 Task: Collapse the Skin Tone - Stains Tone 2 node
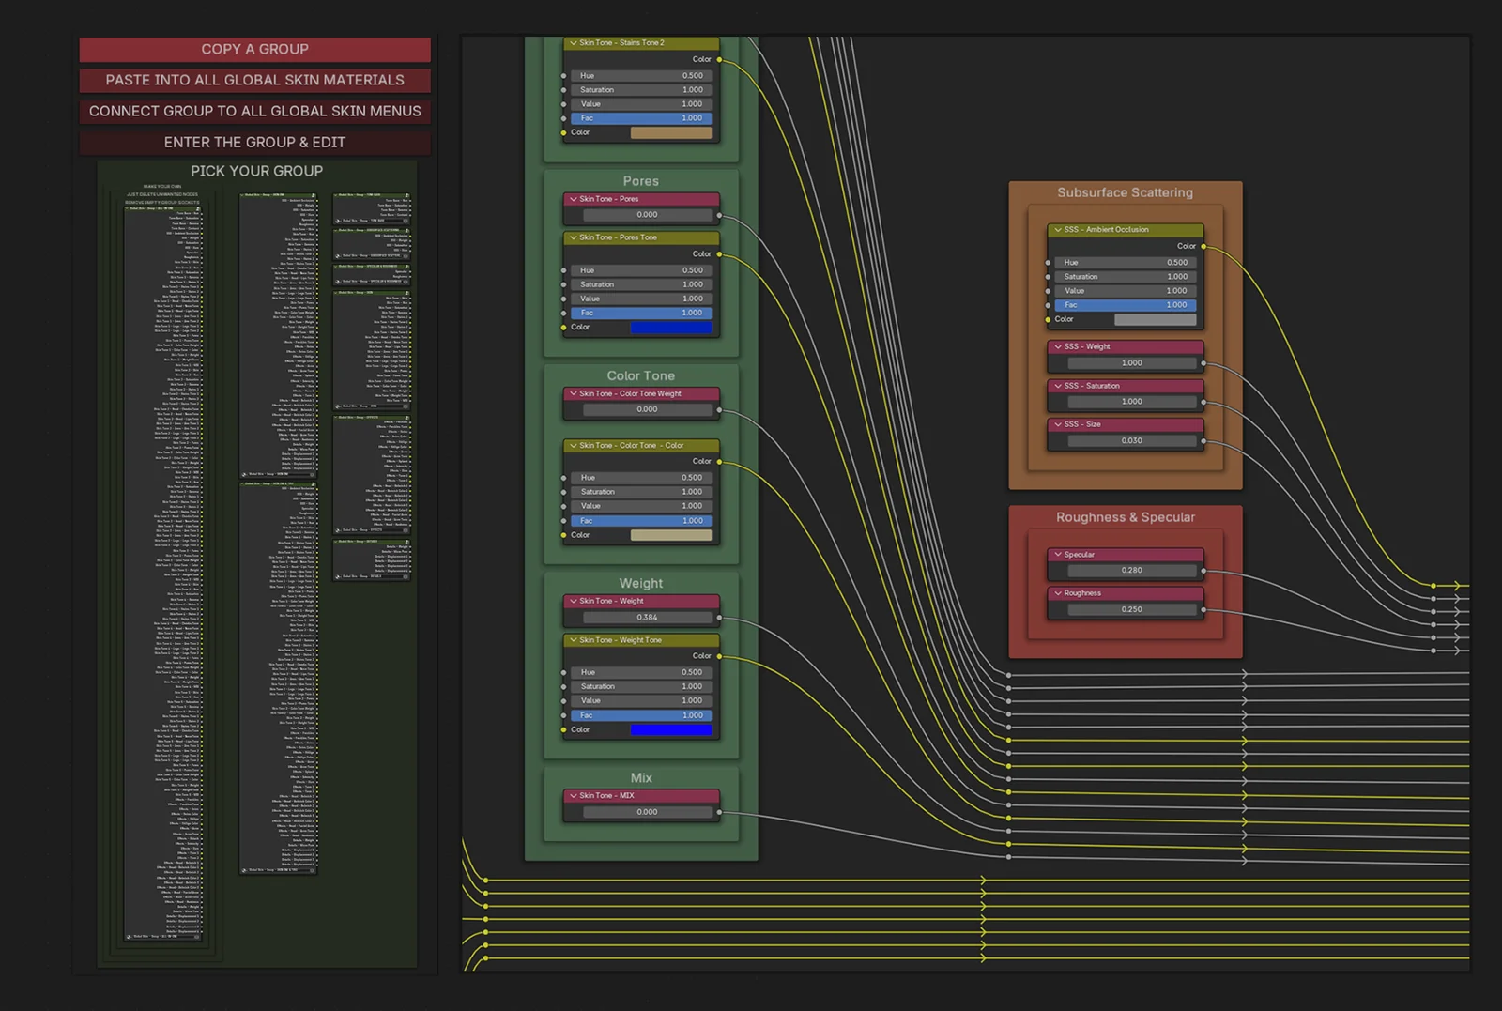pos(574,43)
